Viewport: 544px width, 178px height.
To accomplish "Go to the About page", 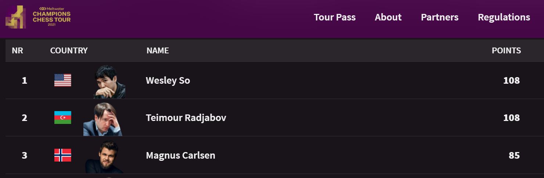I will 388,17.
